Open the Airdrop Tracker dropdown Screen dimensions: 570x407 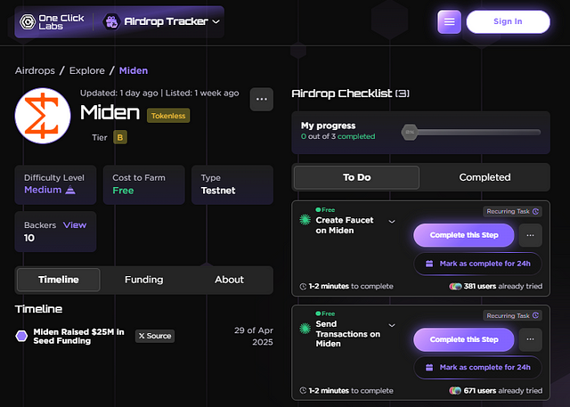[x=162, y=21]
